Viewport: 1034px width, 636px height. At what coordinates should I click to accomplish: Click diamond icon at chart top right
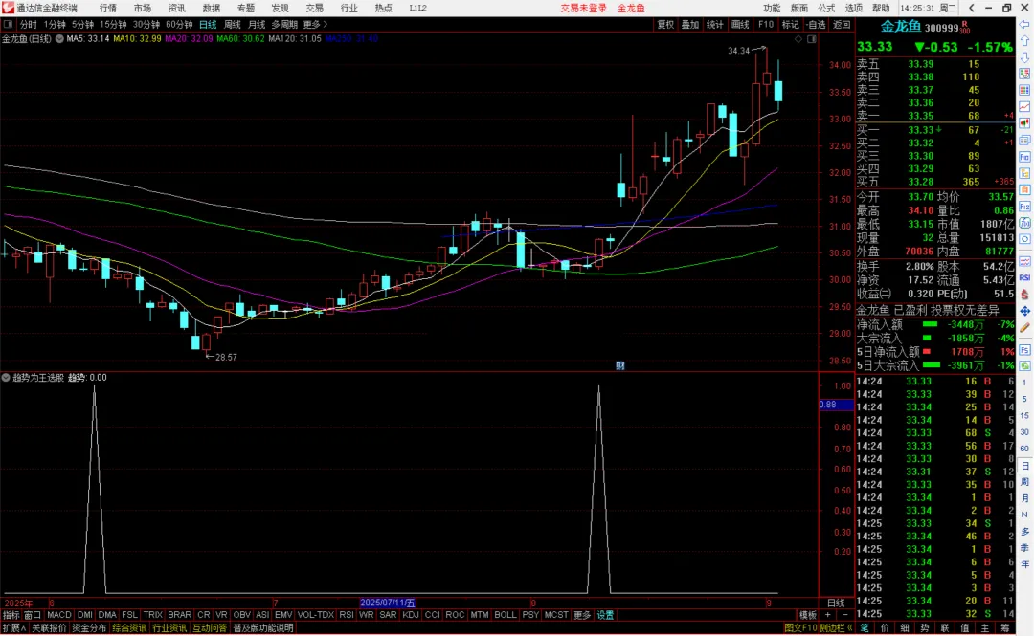pyautogui.click(x=798, y=39)
